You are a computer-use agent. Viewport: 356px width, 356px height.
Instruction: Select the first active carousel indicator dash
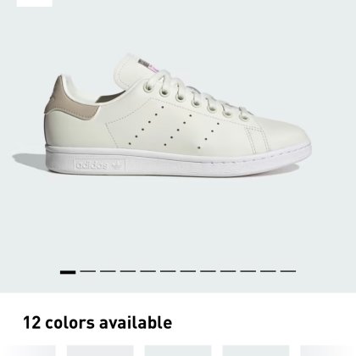point(68,272)
